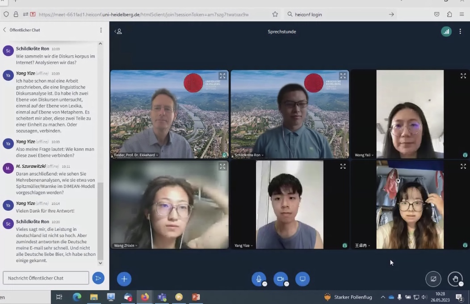
Task: Open the chat options three-dot menu
Action: point(101,30)
